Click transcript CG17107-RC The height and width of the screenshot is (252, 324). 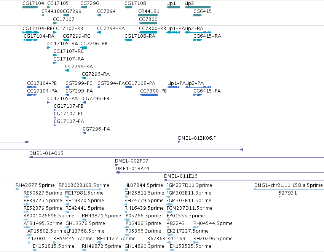(55, 55)
